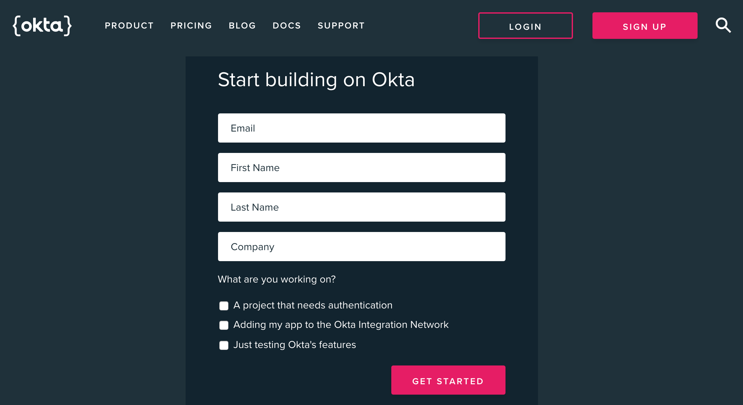The height and width of the screenshot is (405, 743).
Task: Click into the First Name field
Action: pos(361,168)
